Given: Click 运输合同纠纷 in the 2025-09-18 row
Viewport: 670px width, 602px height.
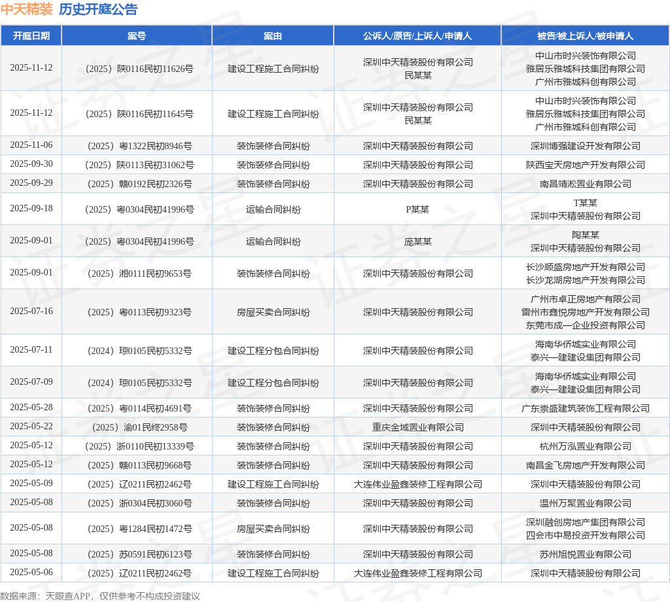Looking at the screenshot, I should pos(273,209).
